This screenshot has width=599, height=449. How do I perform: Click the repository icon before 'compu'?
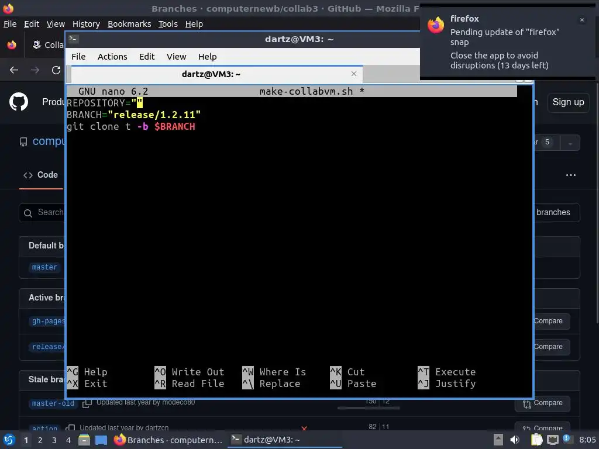tap(23, 142)
